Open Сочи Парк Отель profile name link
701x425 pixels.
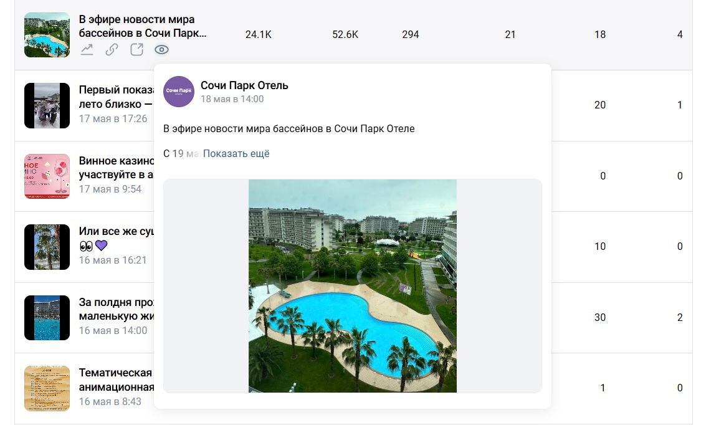pos(244,85)
